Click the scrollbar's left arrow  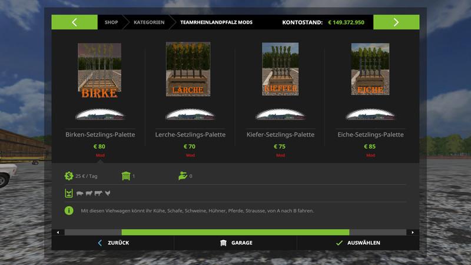pos(58,232)
